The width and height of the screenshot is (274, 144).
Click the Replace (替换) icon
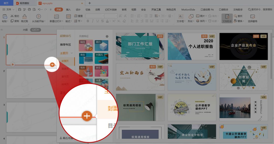click(x=235, y=21)
